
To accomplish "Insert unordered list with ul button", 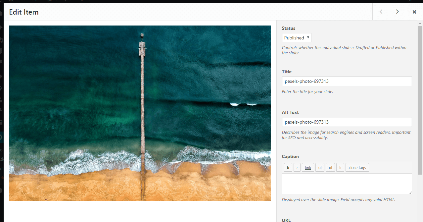I will point(320,168).
